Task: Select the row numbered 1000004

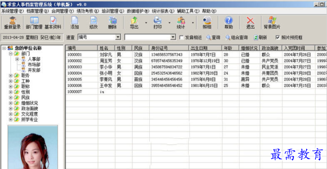Action: click(196, 73)
